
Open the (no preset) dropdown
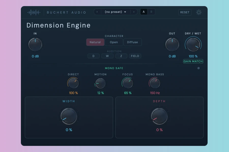[115, 12]
